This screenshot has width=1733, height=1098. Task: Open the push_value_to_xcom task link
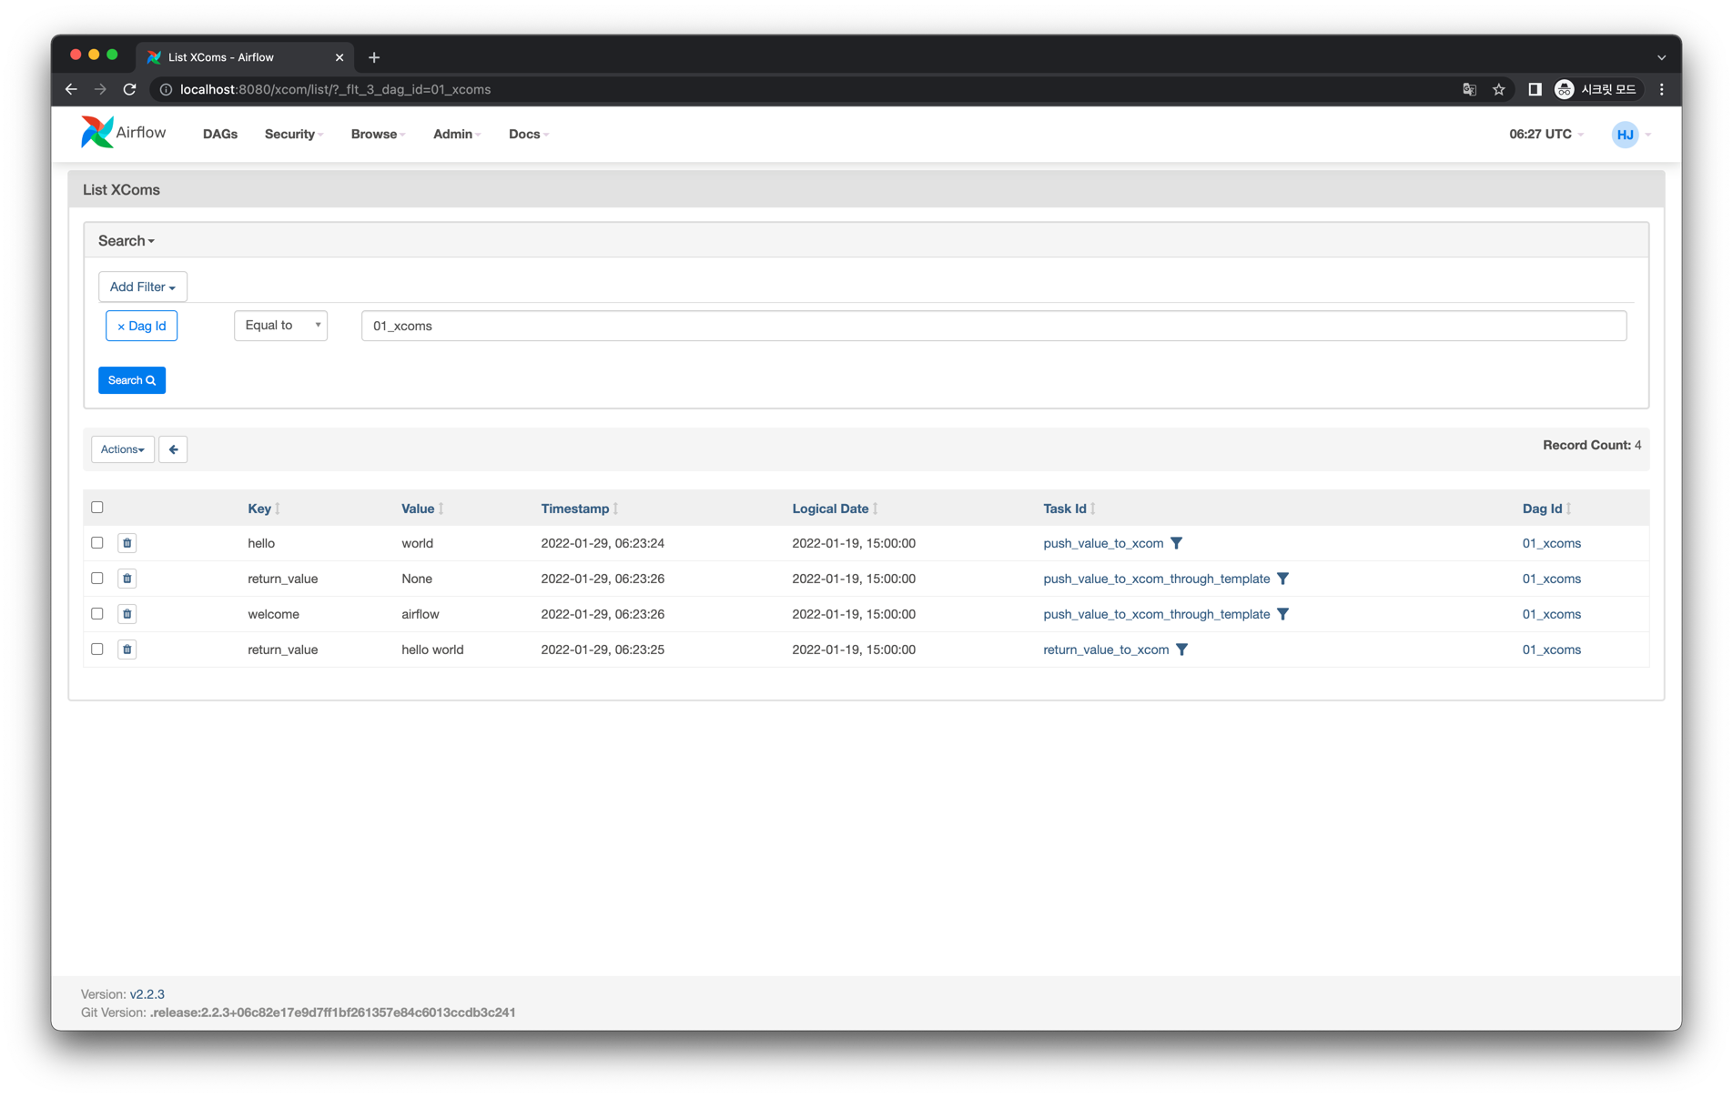[x=1103, y=543]
